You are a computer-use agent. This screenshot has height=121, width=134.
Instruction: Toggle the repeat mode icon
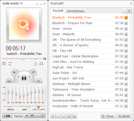10,64
